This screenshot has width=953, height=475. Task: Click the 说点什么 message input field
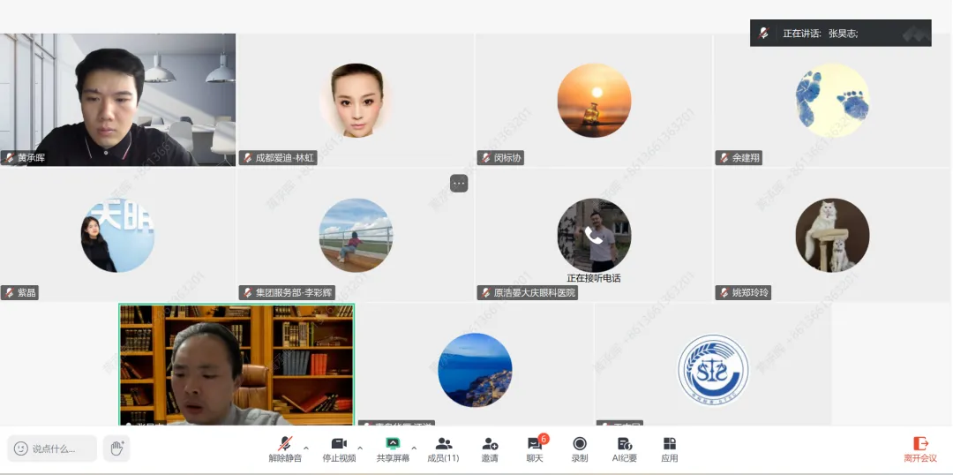pyautogui.click(x=53, y=449)
